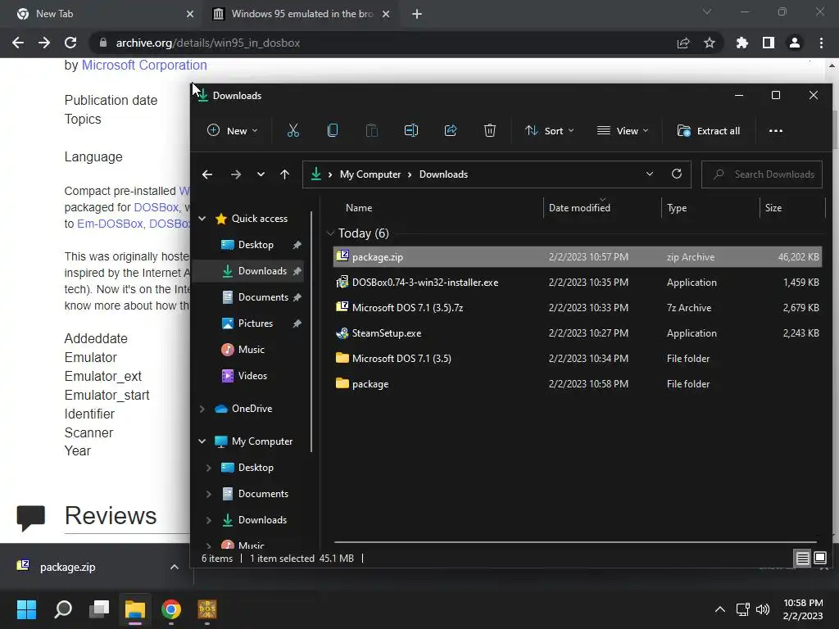Open the Microsoft Corporation link

[x=144, y=66]
